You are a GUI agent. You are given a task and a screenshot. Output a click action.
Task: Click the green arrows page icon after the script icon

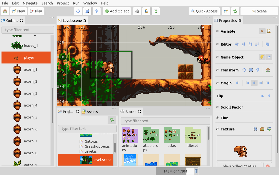tap(156, 11)
